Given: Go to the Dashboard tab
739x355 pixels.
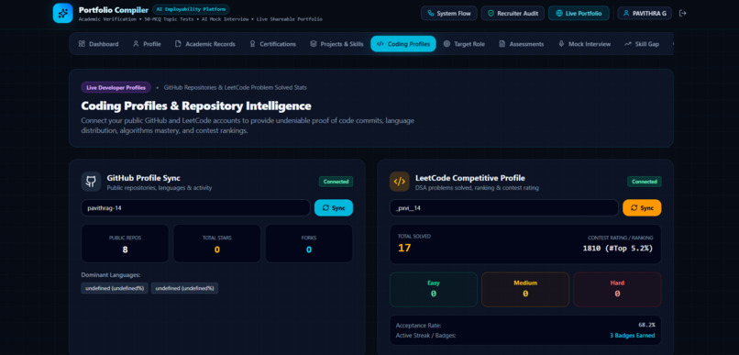Looking at the screenshot, I should pos(98,44).
